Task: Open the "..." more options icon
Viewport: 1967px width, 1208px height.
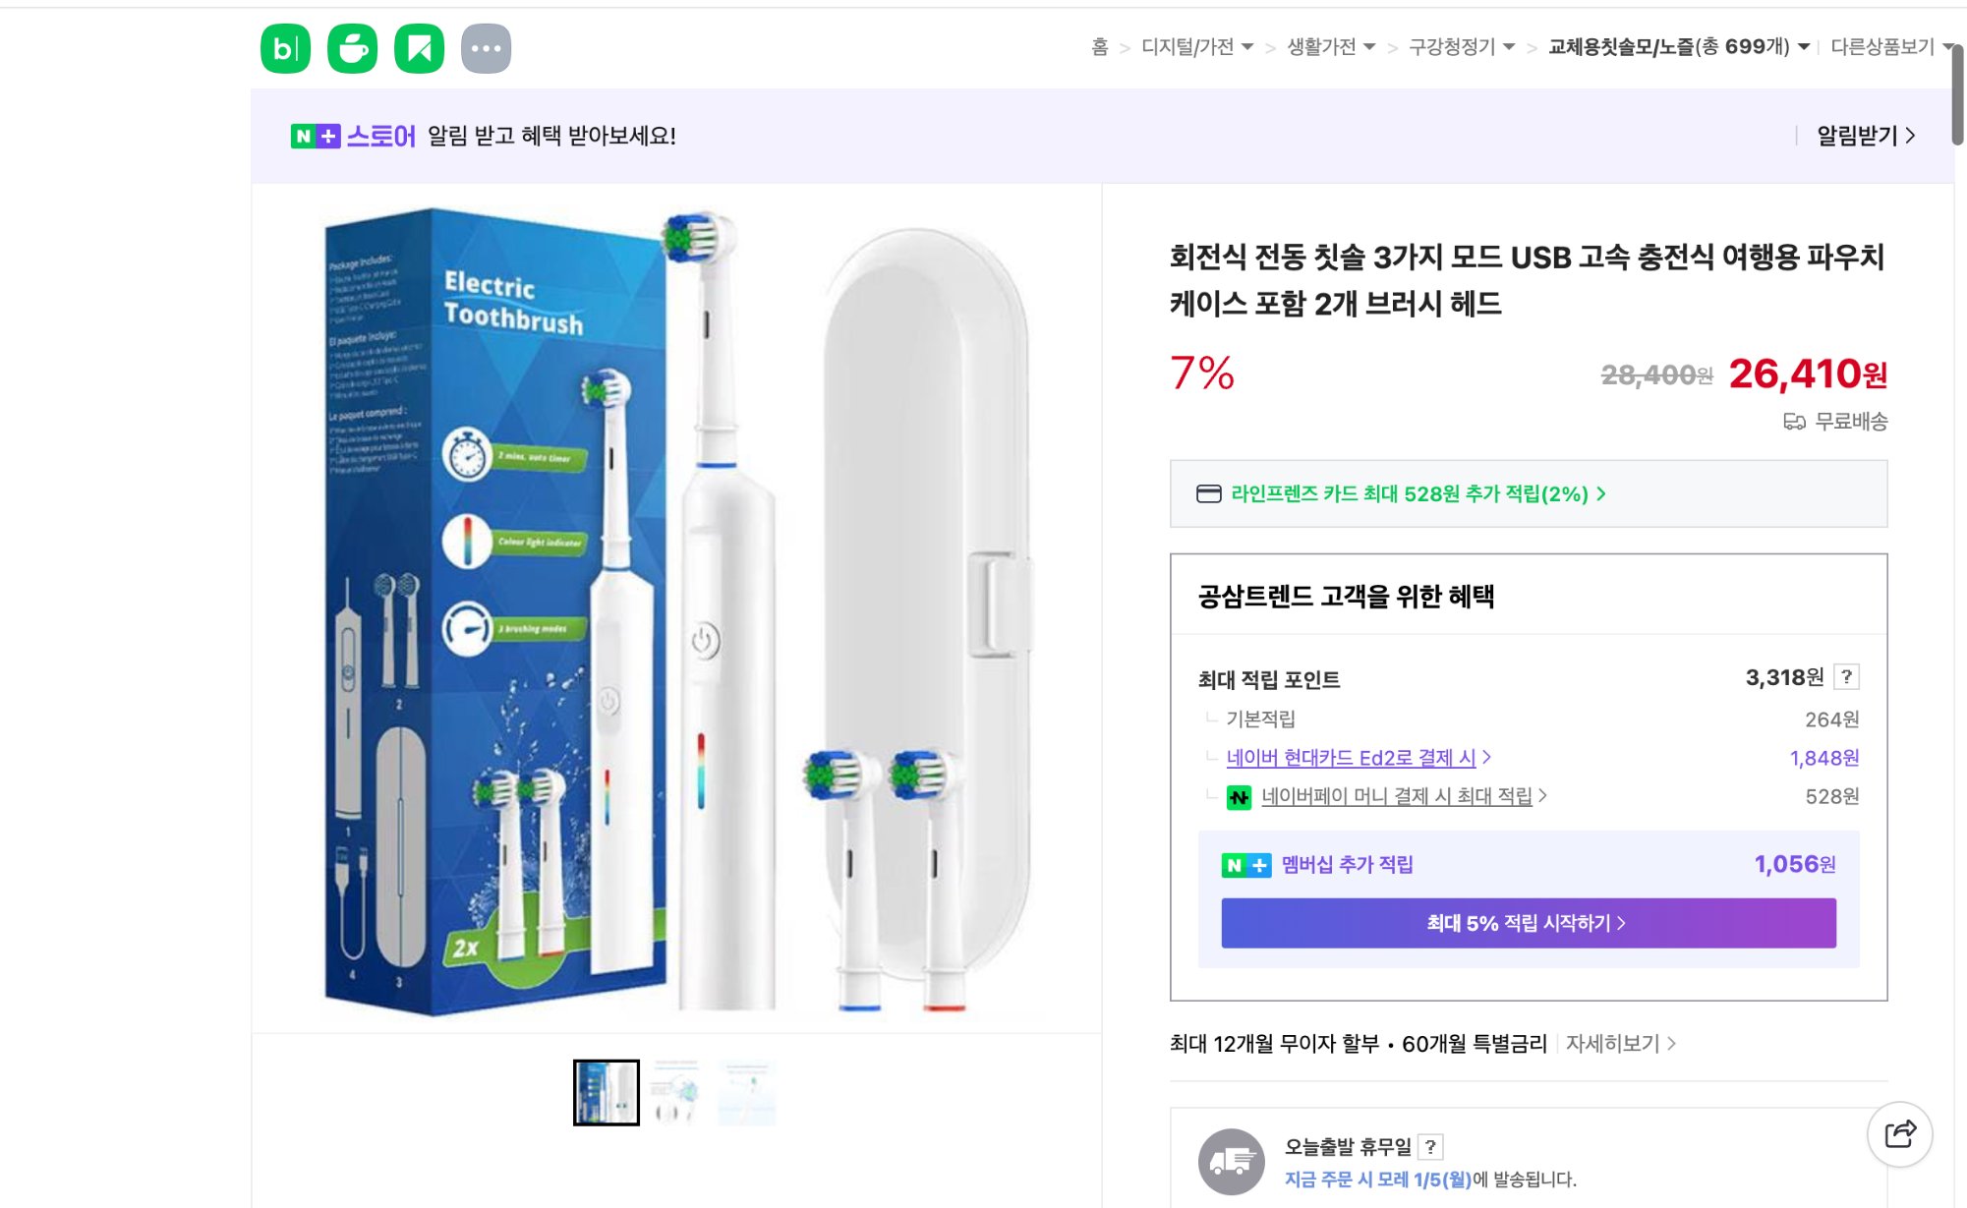Action: click(x=488, y=47)
